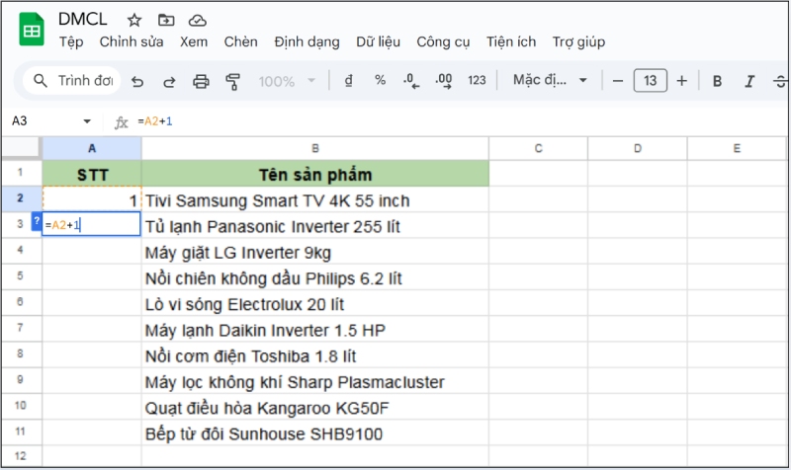Select column E header
Screen dimensions: 791x470
tap(737, 148)
